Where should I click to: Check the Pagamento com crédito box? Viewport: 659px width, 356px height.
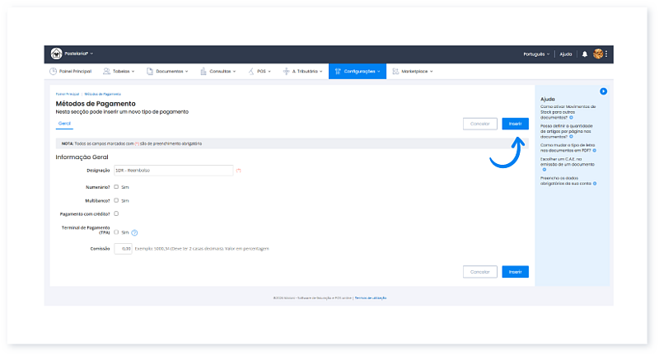[x=116, y=213]
